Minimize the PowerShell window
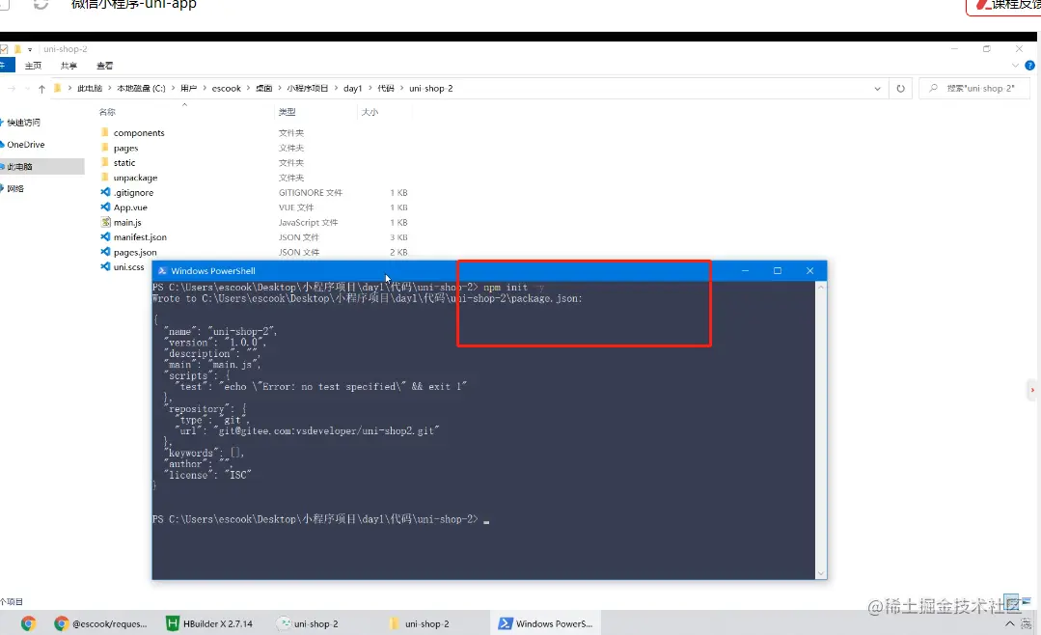Image resolution: width=1041 pixels, height=635 pixels. [x=746, y=270]
